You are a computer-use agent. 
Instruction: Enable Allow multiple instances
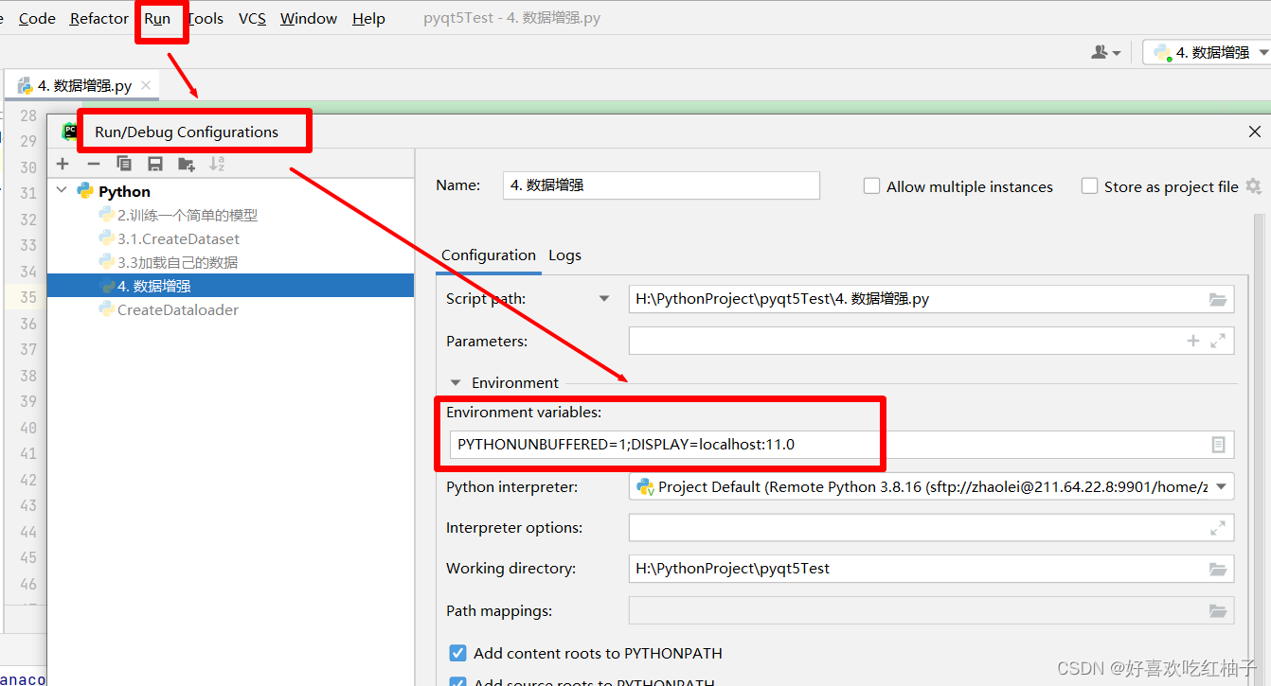coord(871,186)
